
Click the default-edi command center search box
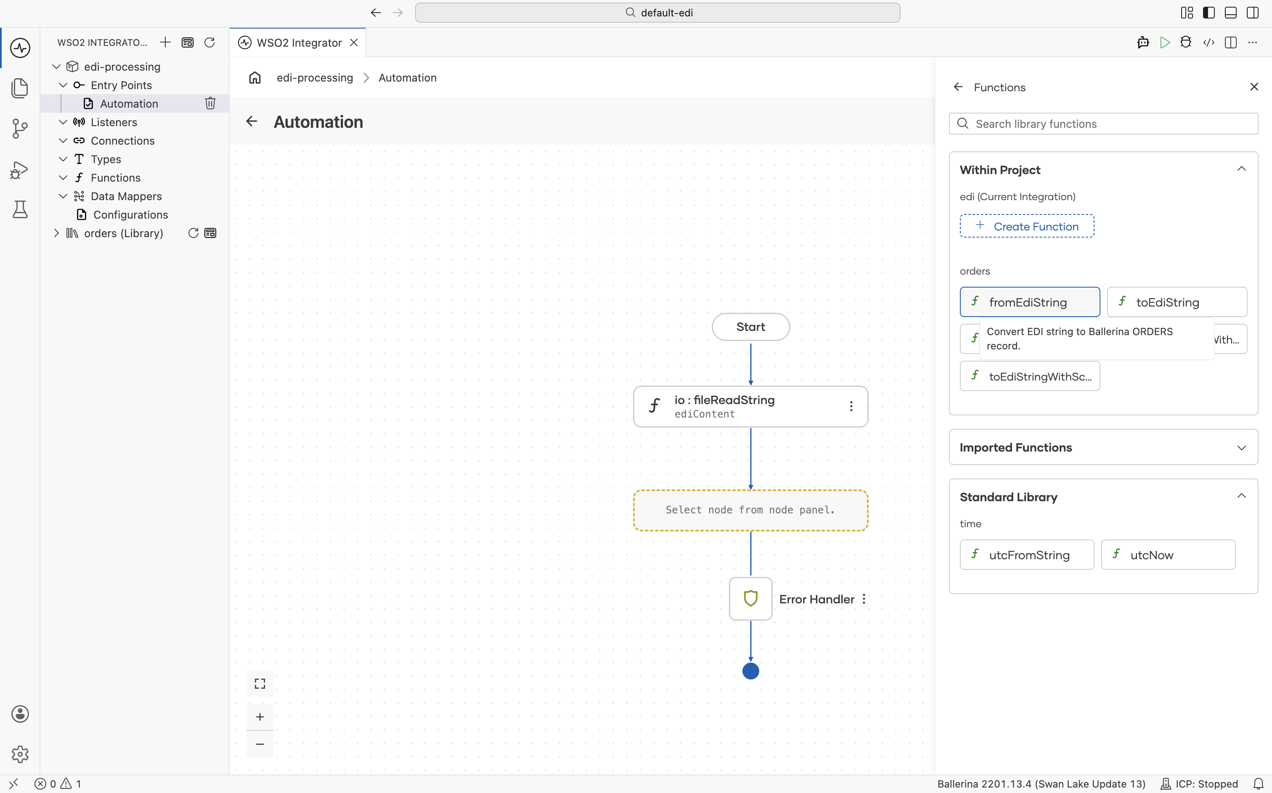coord(657,13)
